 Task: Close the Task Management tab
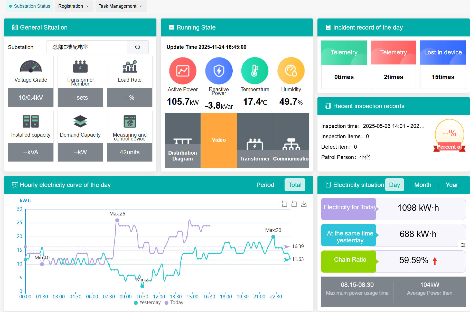(141, 6)
